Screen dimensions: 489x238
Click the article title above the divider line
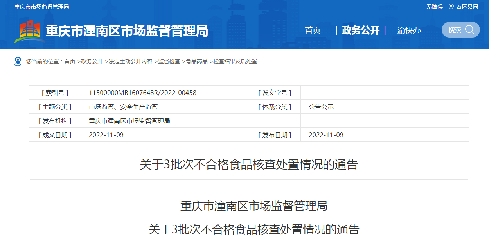coord(249,165)
